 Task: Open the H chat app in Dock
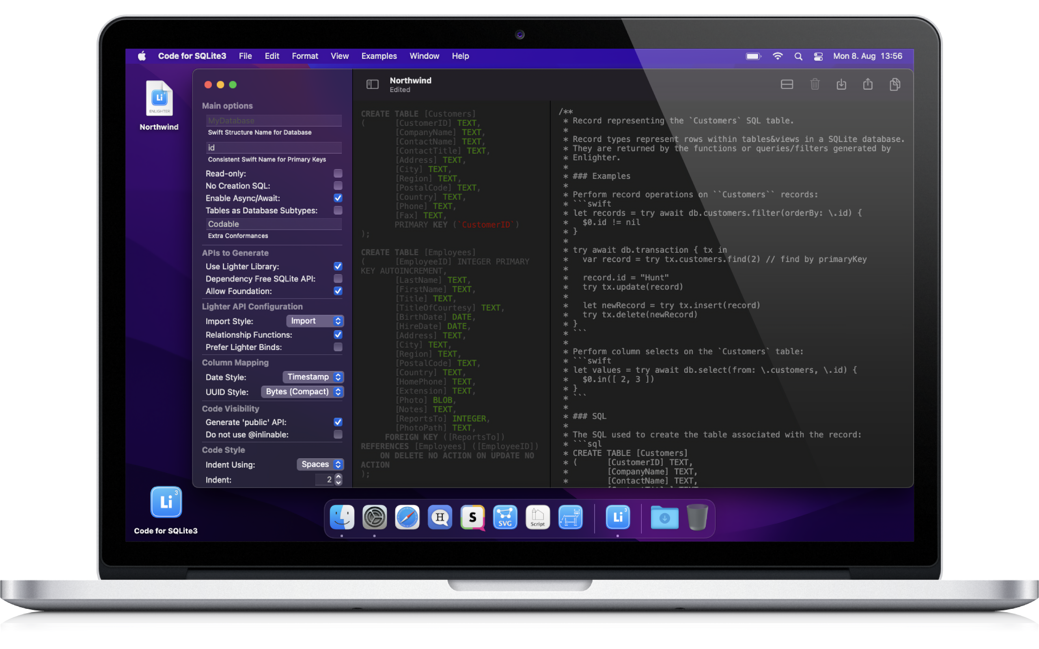(x=440, y=517)
